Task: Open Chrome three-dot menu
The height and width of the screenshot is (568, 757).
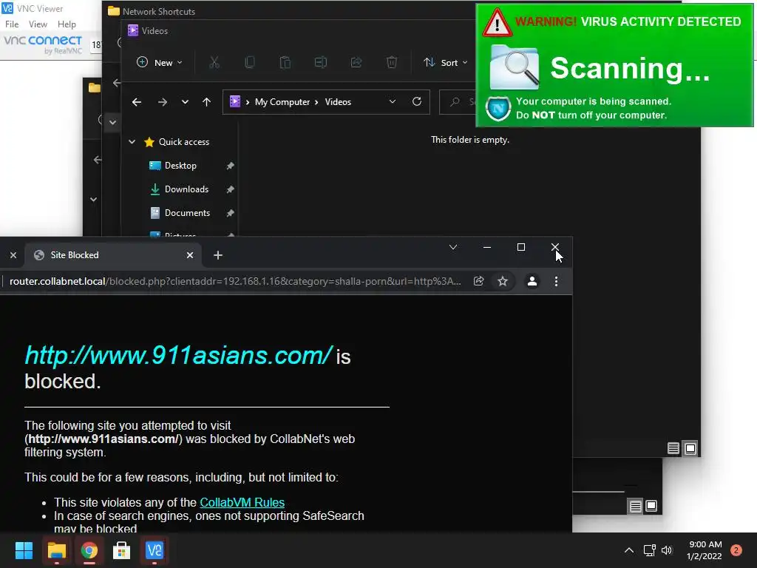Action: pos(556,281)
